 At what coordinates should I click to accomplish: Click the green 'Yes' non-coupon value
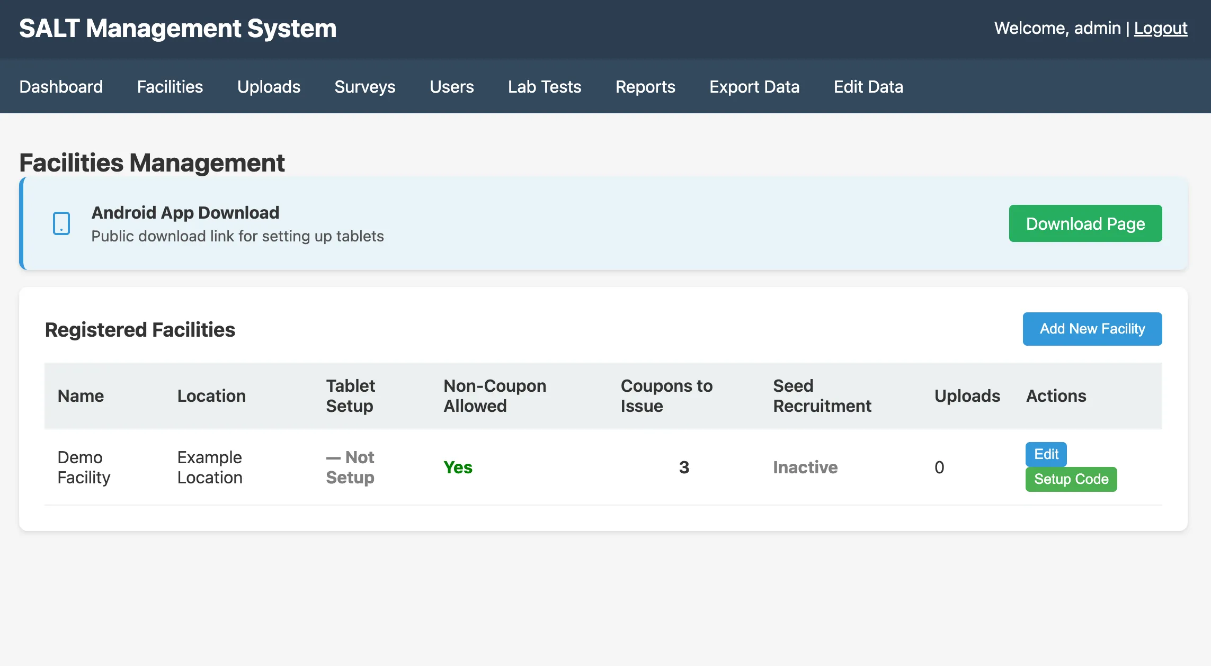click(x=458, y=467)
